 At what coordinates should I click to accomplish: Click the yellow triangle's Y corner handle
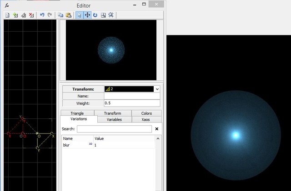pyautogui.click(x=37, y=148)
